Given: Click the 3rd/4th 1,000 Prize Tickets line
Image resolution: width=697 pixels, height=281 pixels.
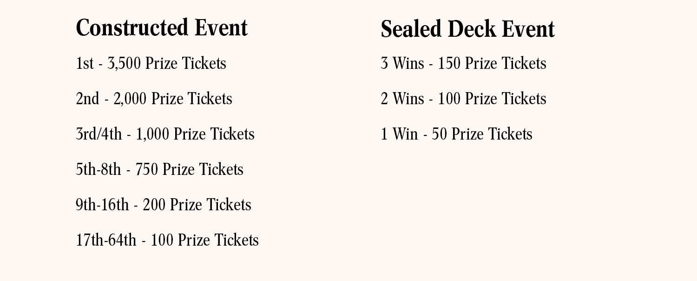Looking at the screenshot, I should coord(165,134).
